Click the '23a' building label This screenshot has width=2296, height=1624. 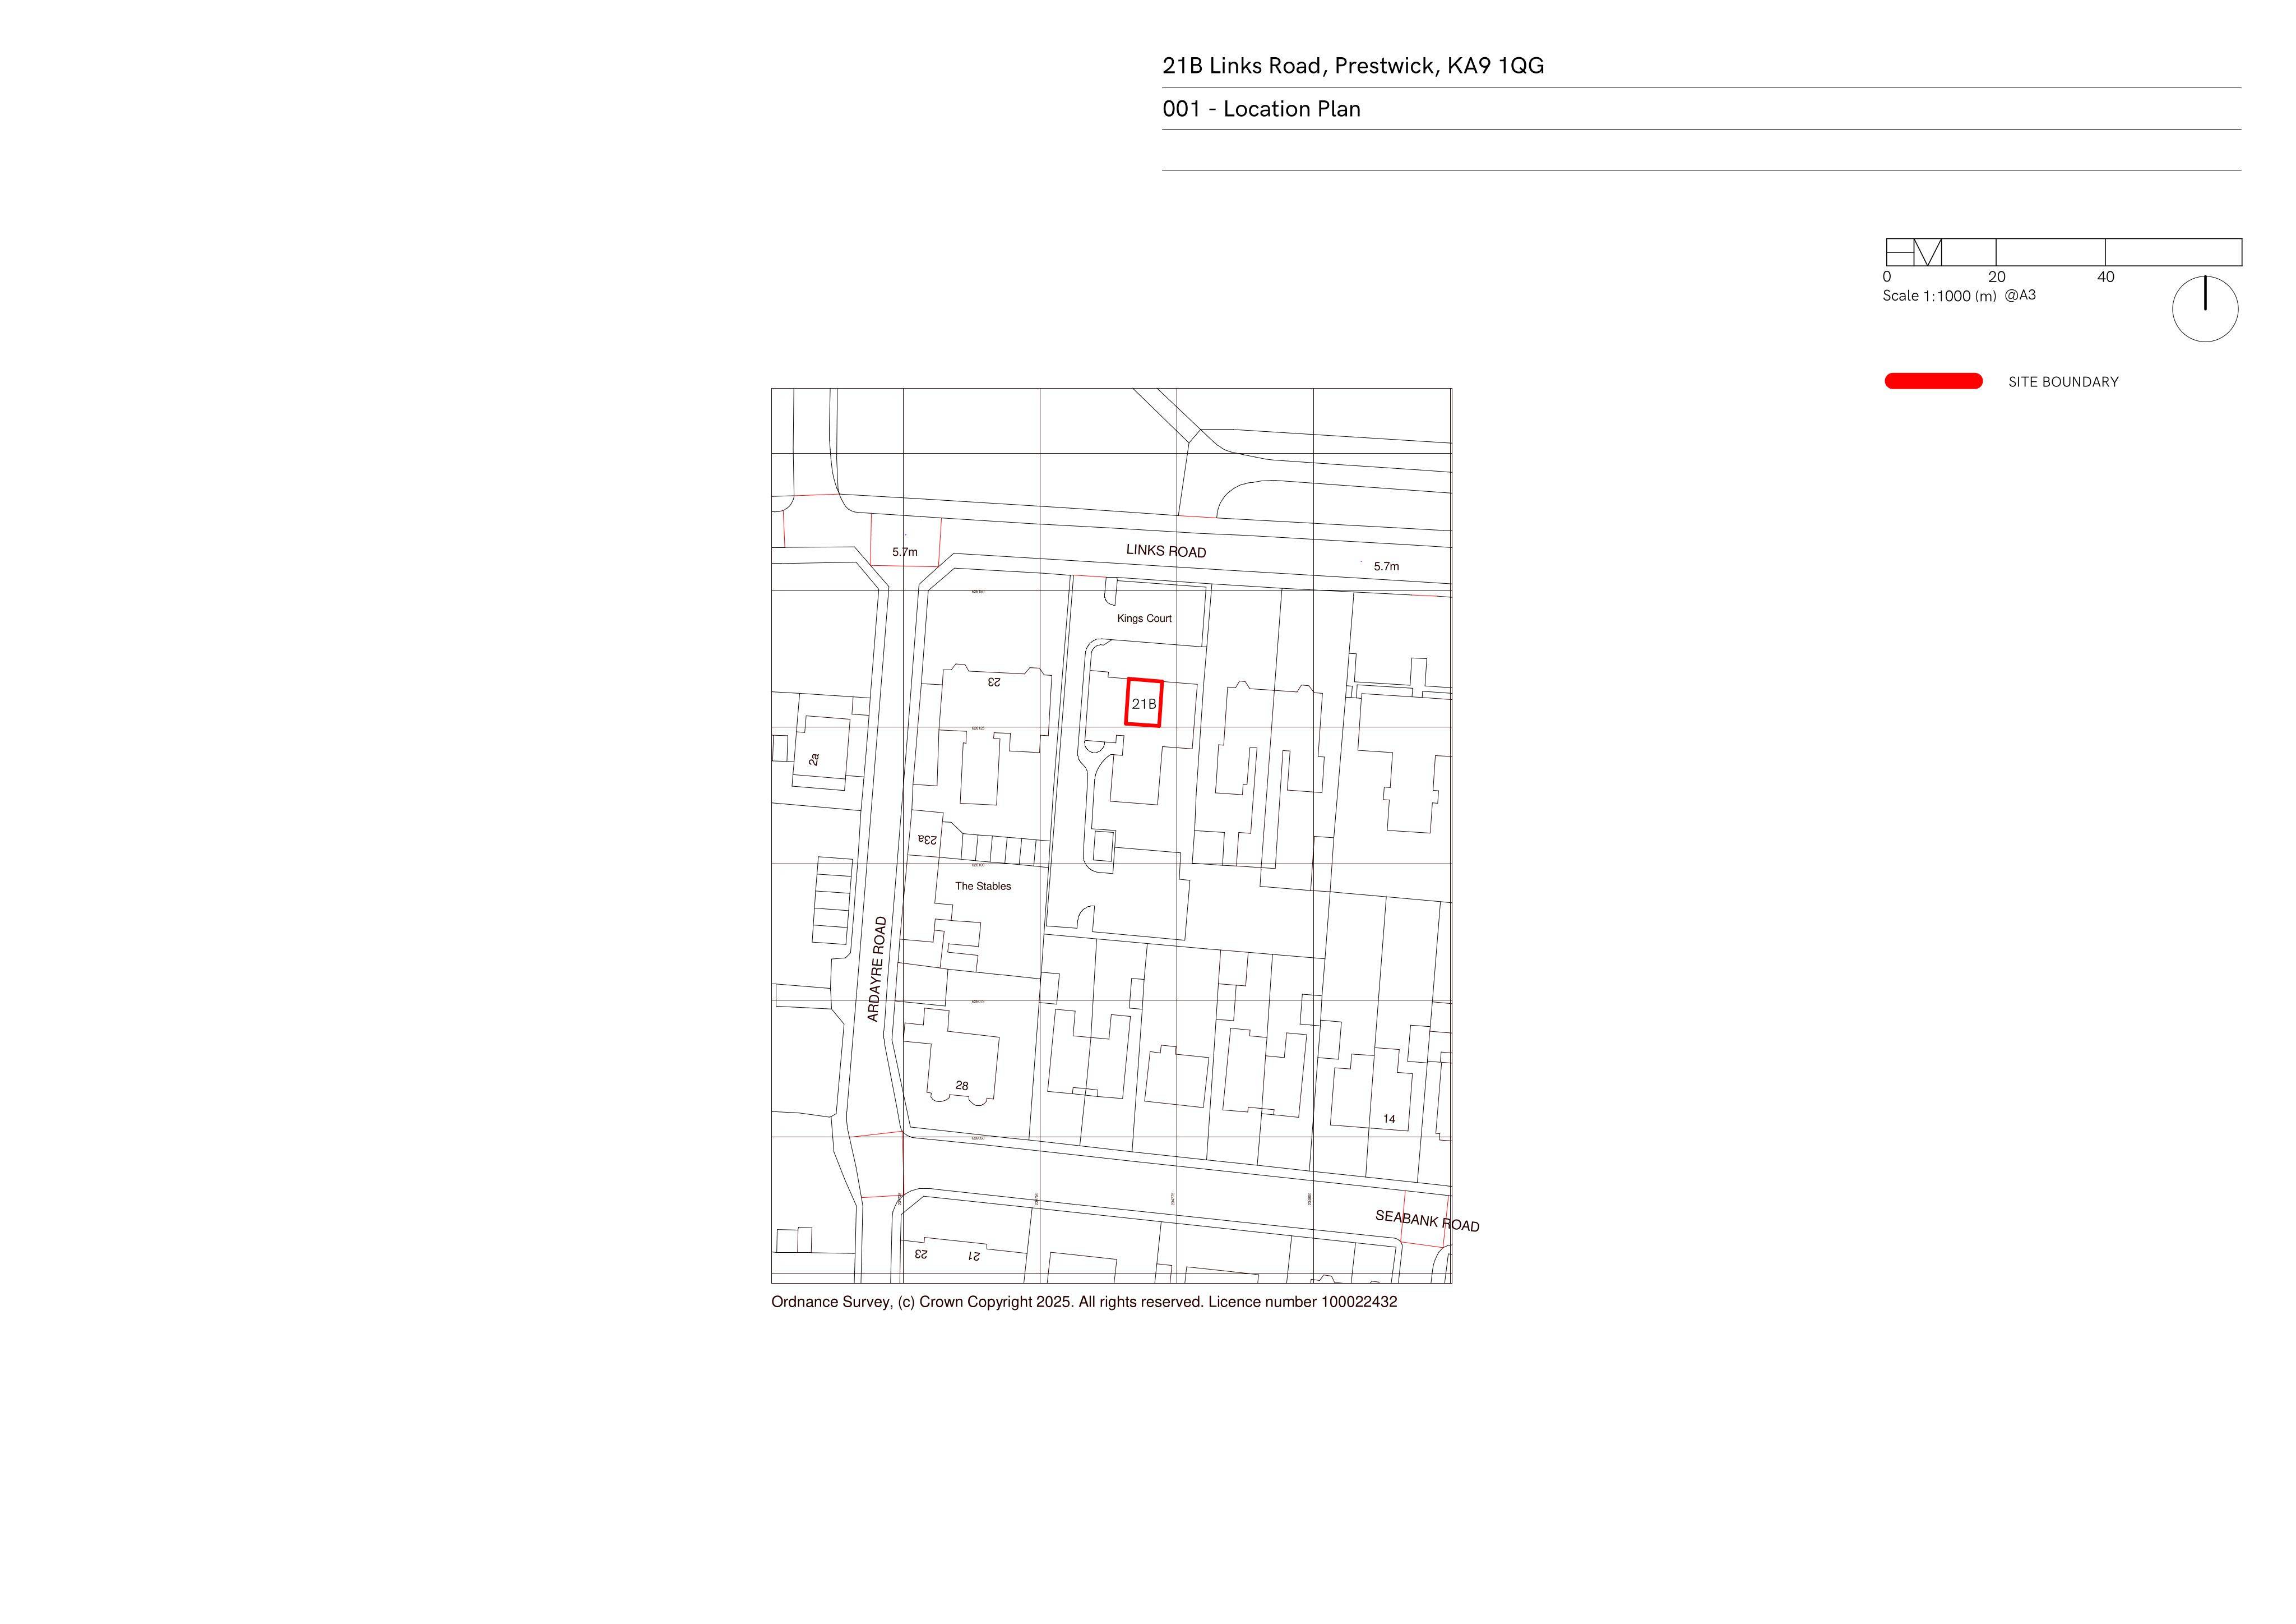tap(928, 839)
